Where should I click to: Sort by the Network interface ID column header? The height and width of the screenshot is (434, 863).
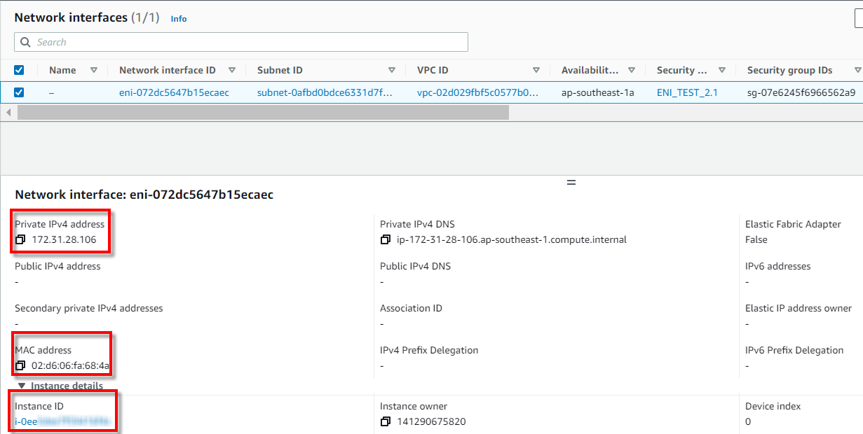click(x=168, y=70)
